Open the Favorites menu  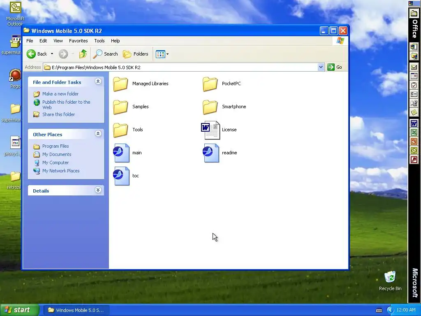point(79,41)
